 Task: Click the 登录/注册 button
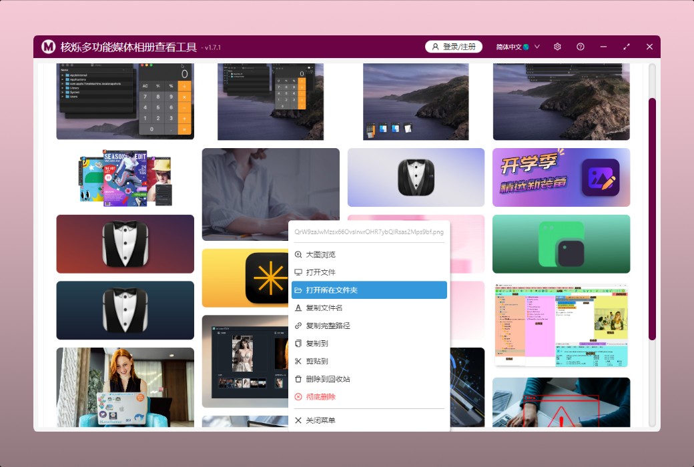[454, 47]
